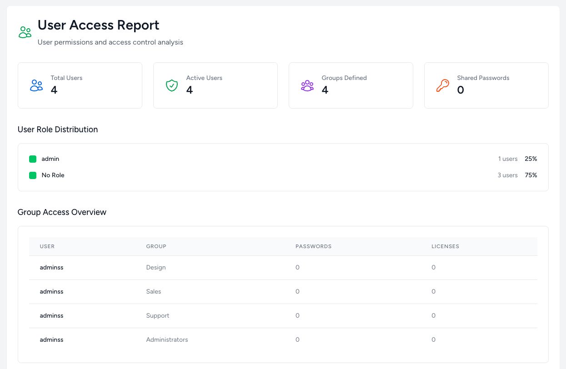Click the 75% value for No Role
The width and height of the screenshot is (566, 369).
coord(531,175)
